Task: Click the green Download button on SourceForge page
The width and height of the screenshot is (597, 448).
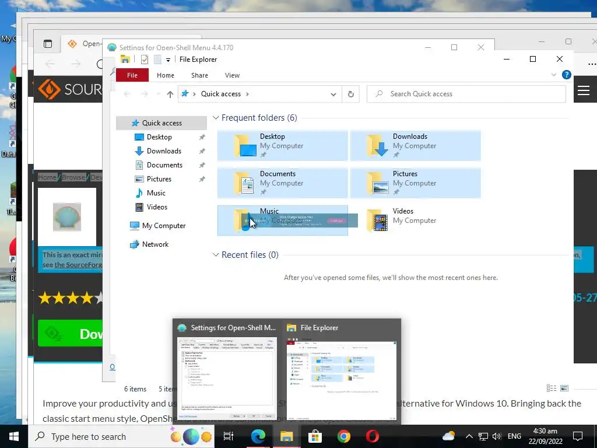Action: [71, 333]
